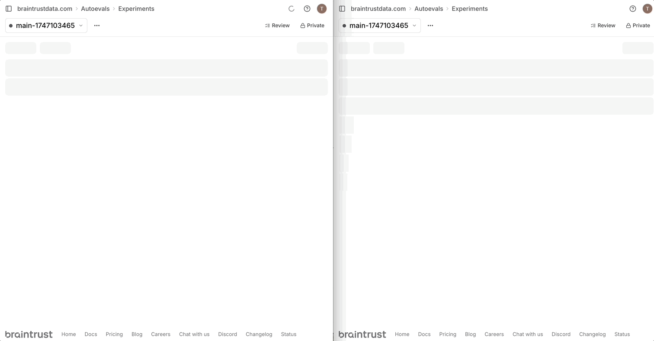
Task: Go to Experiments breadcrumb in right pane
Action: [470, 9]
